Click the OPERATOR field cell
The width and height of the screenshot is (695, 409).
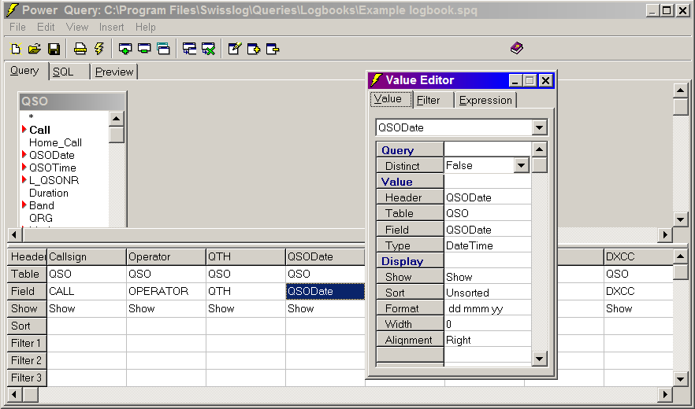(166, 291)
